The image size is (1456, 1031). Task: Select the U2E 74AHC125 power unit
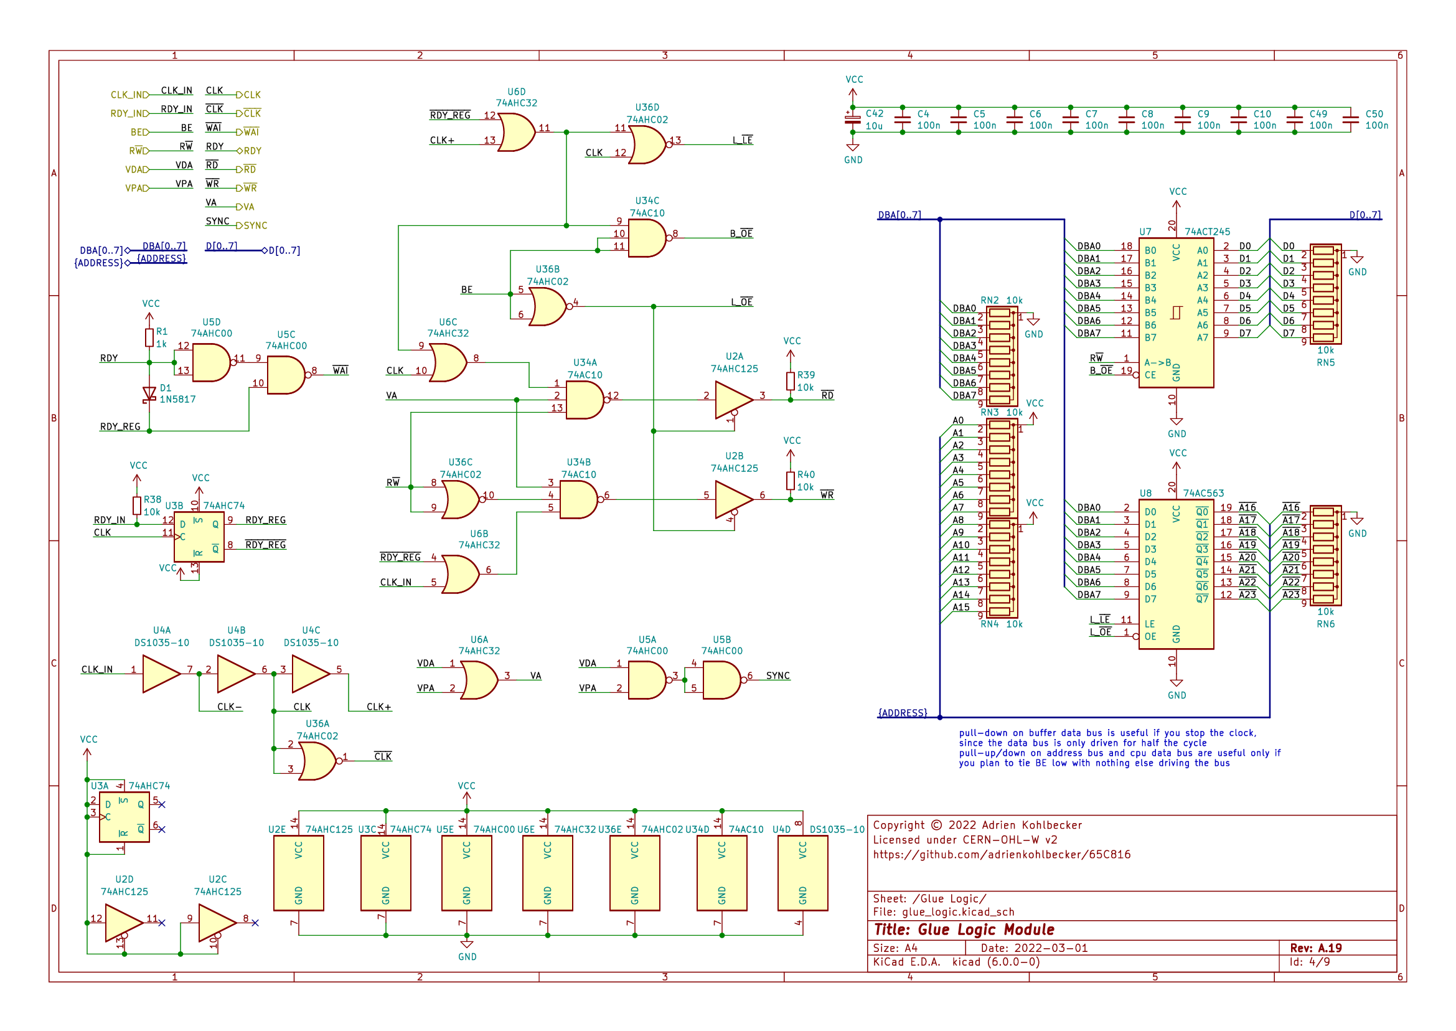298,873
